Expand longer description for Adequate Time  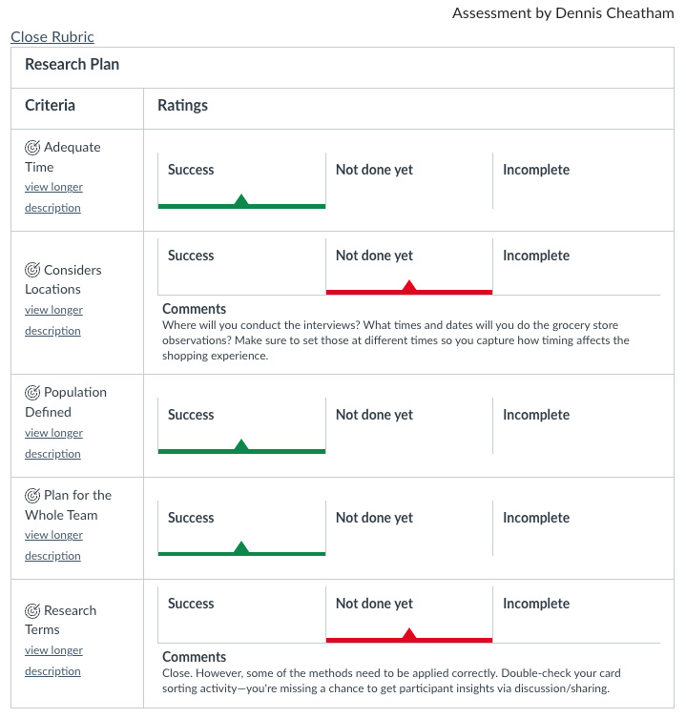point(53,197)
